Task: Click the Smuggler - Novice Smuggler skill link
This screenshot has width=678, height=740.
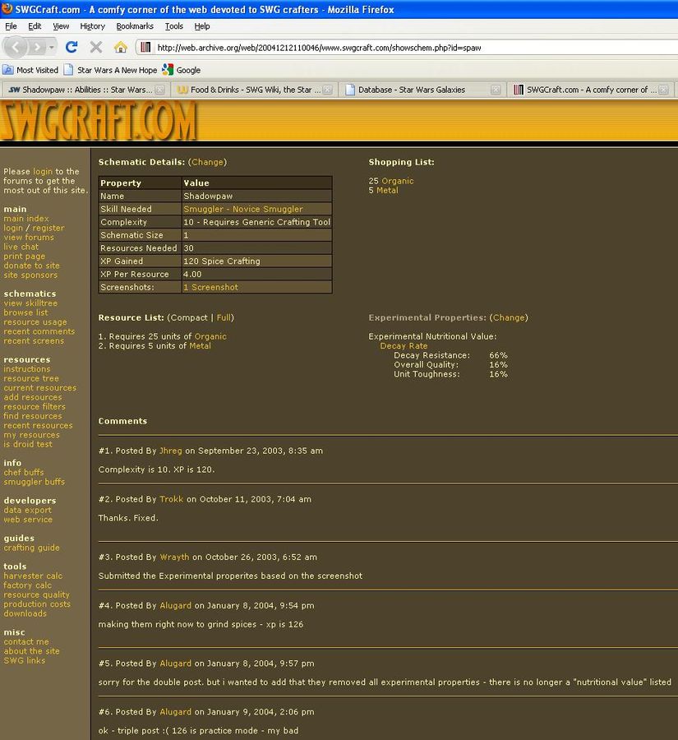Action: [242, 210]
